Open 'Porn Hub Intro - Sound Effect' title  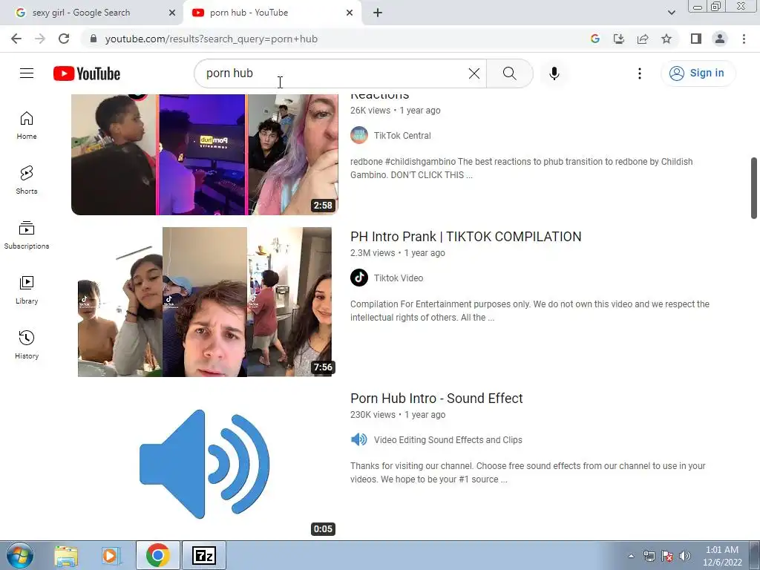click(436, 399)
